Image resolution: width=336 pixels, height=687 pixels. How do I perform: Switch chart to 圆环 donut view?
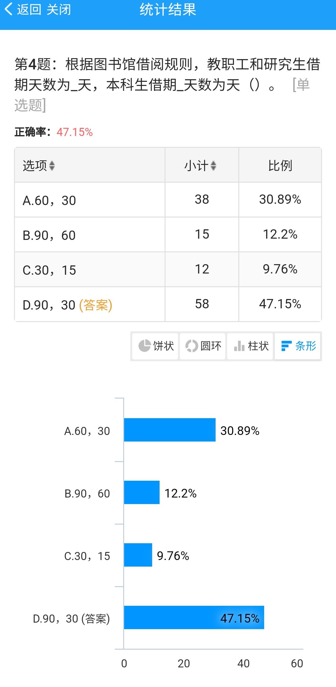click(210, 346)
